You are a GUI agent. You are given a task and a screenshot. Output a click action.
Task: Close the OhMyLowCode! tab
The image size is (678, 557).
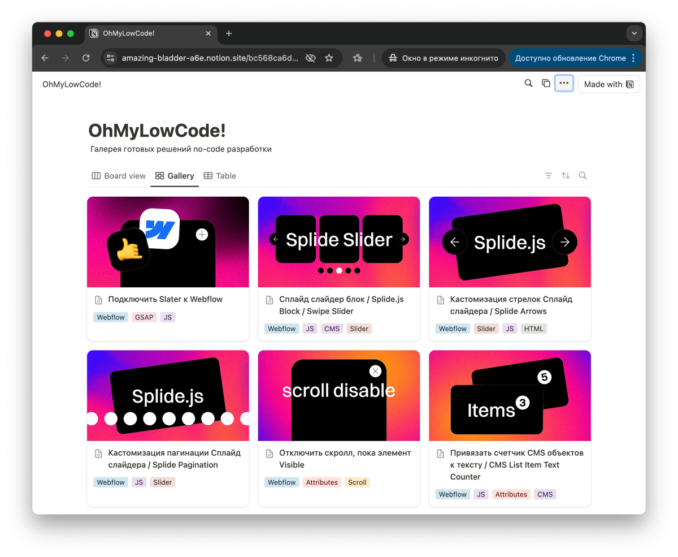[208, 33]
